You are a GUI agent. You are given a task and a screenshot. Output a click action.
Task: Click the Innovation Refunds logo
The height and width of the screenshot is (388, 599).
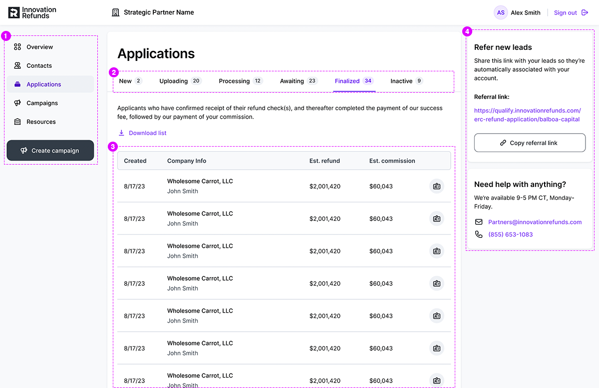(x=32, y=12)
